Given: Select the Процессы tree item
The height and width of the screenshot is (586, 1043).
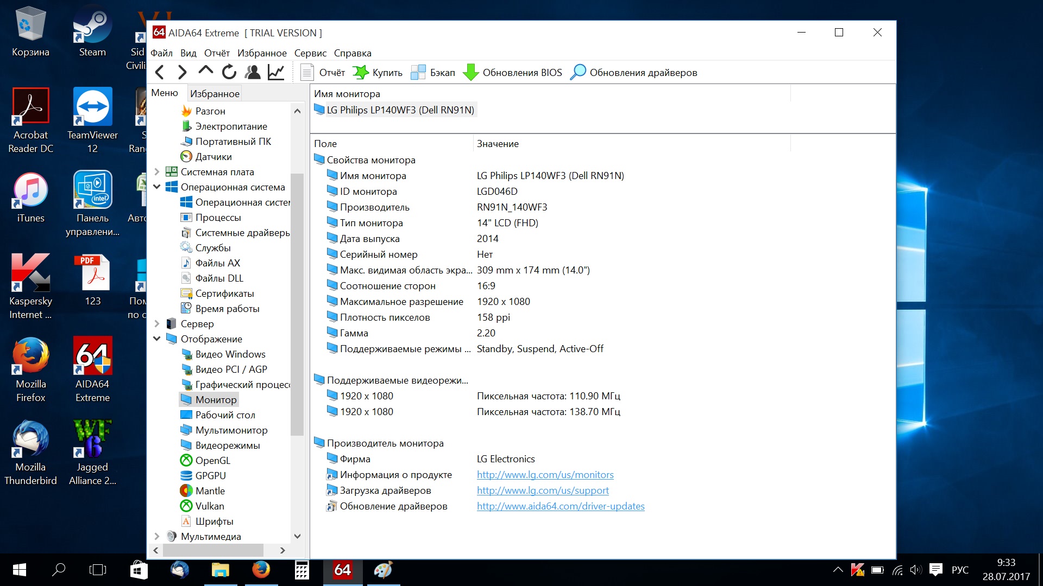Looking at the screenshot, I should (210, 218).
